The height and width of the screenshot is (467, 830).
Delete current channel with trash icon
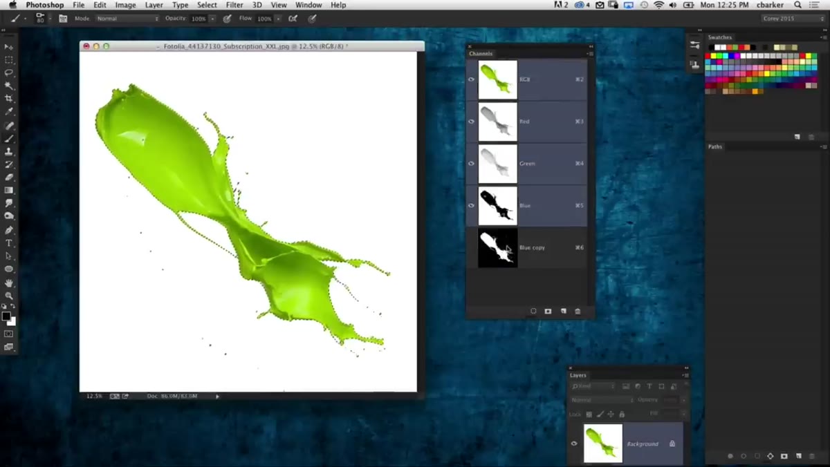(578, 312)
